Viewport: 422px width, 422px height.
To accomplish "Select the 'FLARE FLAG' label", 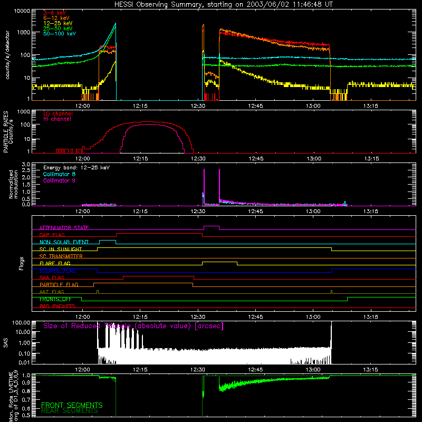I will coord(55,263).
